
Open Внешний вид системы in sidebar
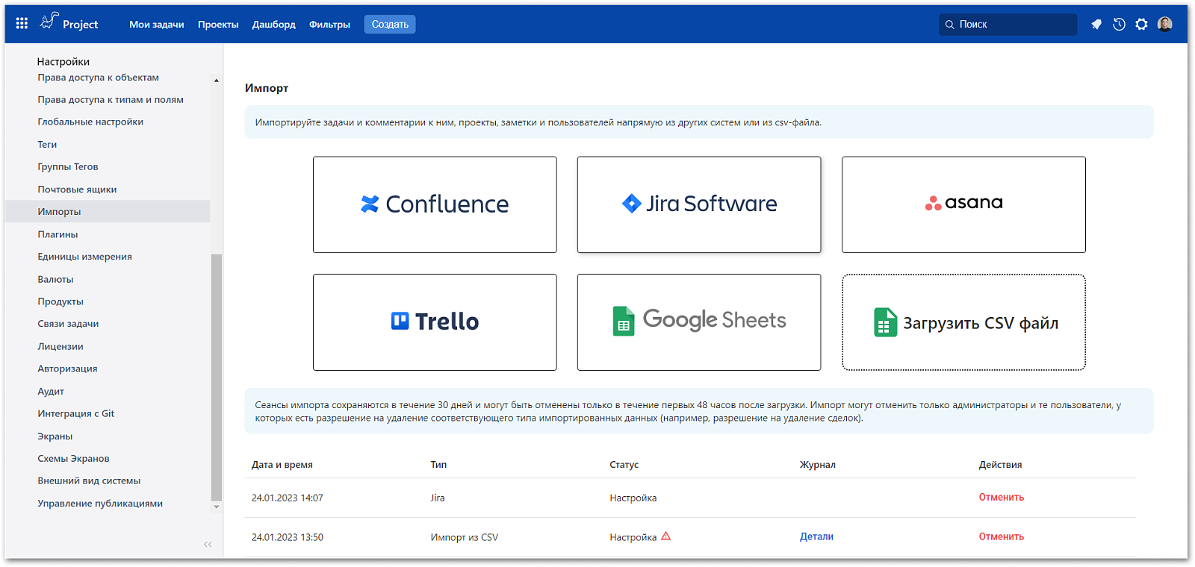tap(89, 480)
